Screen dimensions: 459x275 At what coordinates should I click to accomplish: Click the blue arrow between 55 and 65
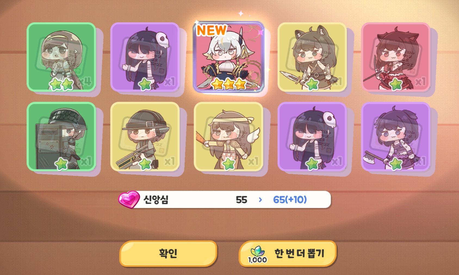[x=260, y=200]
